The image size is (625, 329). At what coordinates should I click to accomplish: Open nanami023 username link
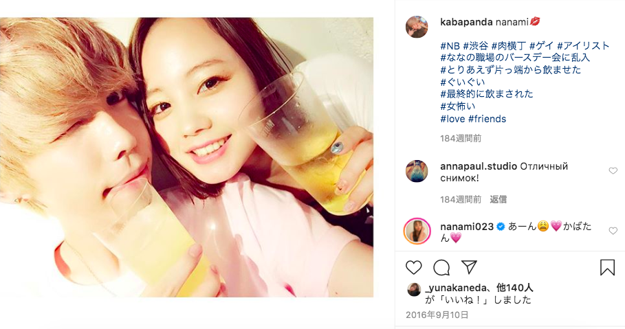pos(467,227)
